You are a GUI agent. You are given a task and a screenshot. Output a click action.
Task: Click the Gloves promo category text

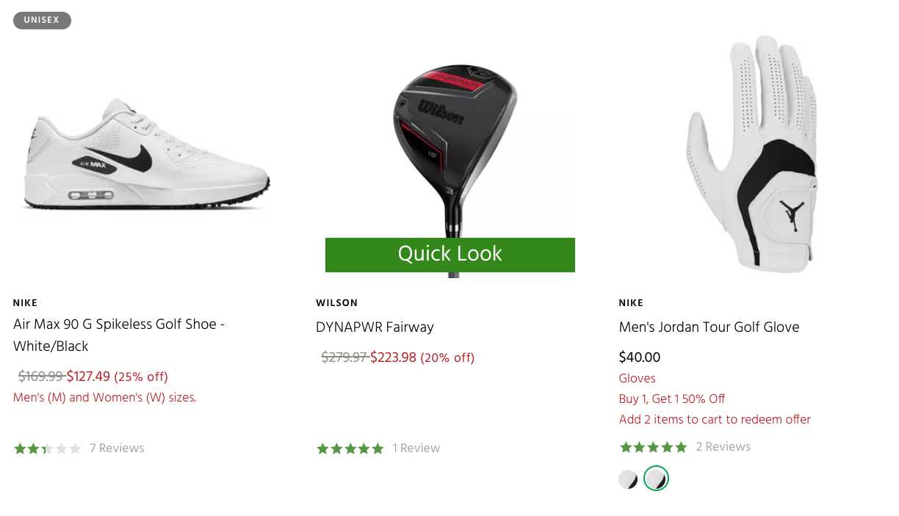(x=638, y=379)
